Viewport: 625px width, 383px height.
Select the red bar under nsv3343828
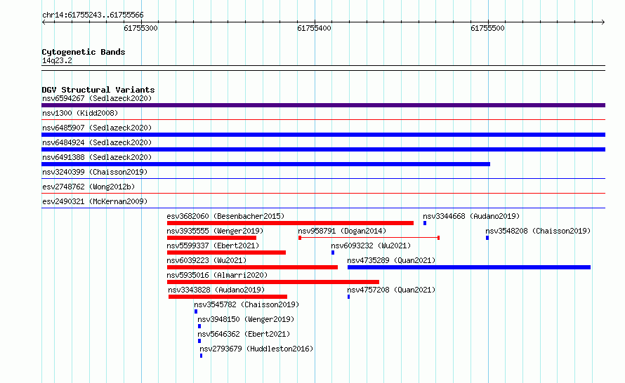[x=228, y=297]
